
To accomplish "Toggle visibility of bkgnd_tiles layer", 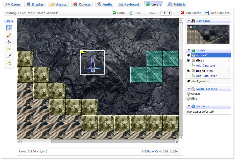I will point(188,71).
